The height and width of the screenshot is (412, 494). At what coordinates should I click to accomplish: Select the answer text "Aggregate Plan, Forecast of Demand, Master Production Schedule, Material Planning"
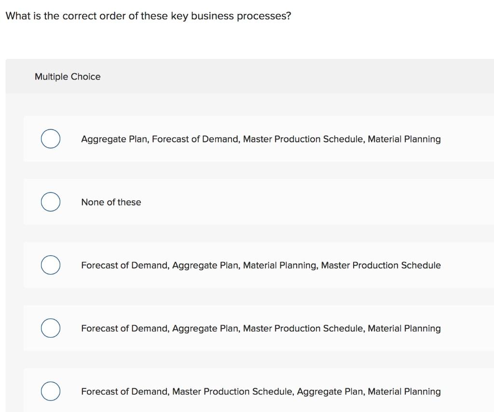click(x=261, y=139)
